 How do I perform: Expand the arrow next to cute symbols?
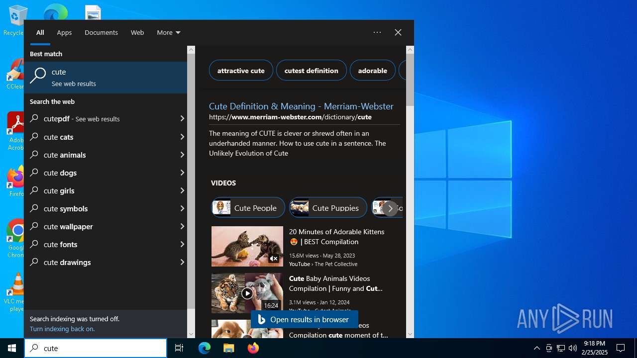tap(182, 208)
